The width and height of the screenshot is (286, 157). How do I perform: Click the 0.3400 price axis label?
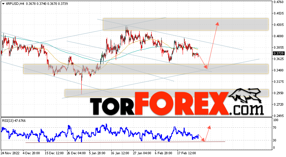pos(279,70)
